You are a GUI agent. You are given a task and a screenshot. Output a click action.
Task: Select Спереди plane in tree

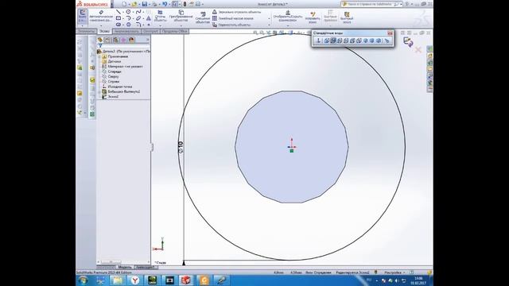click(115, 71)
